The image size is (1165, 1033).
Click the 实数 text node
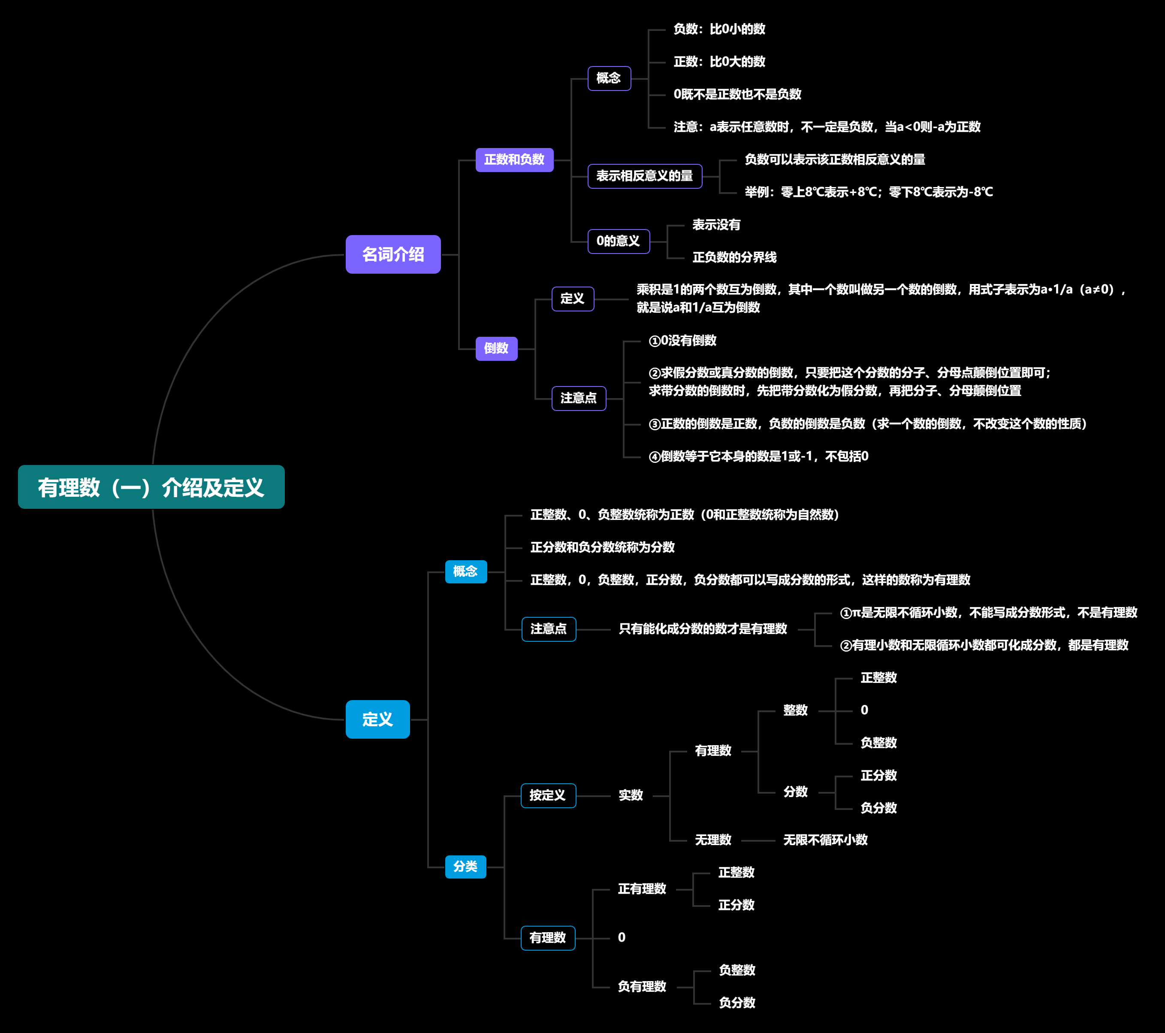[x=631, y=795]
